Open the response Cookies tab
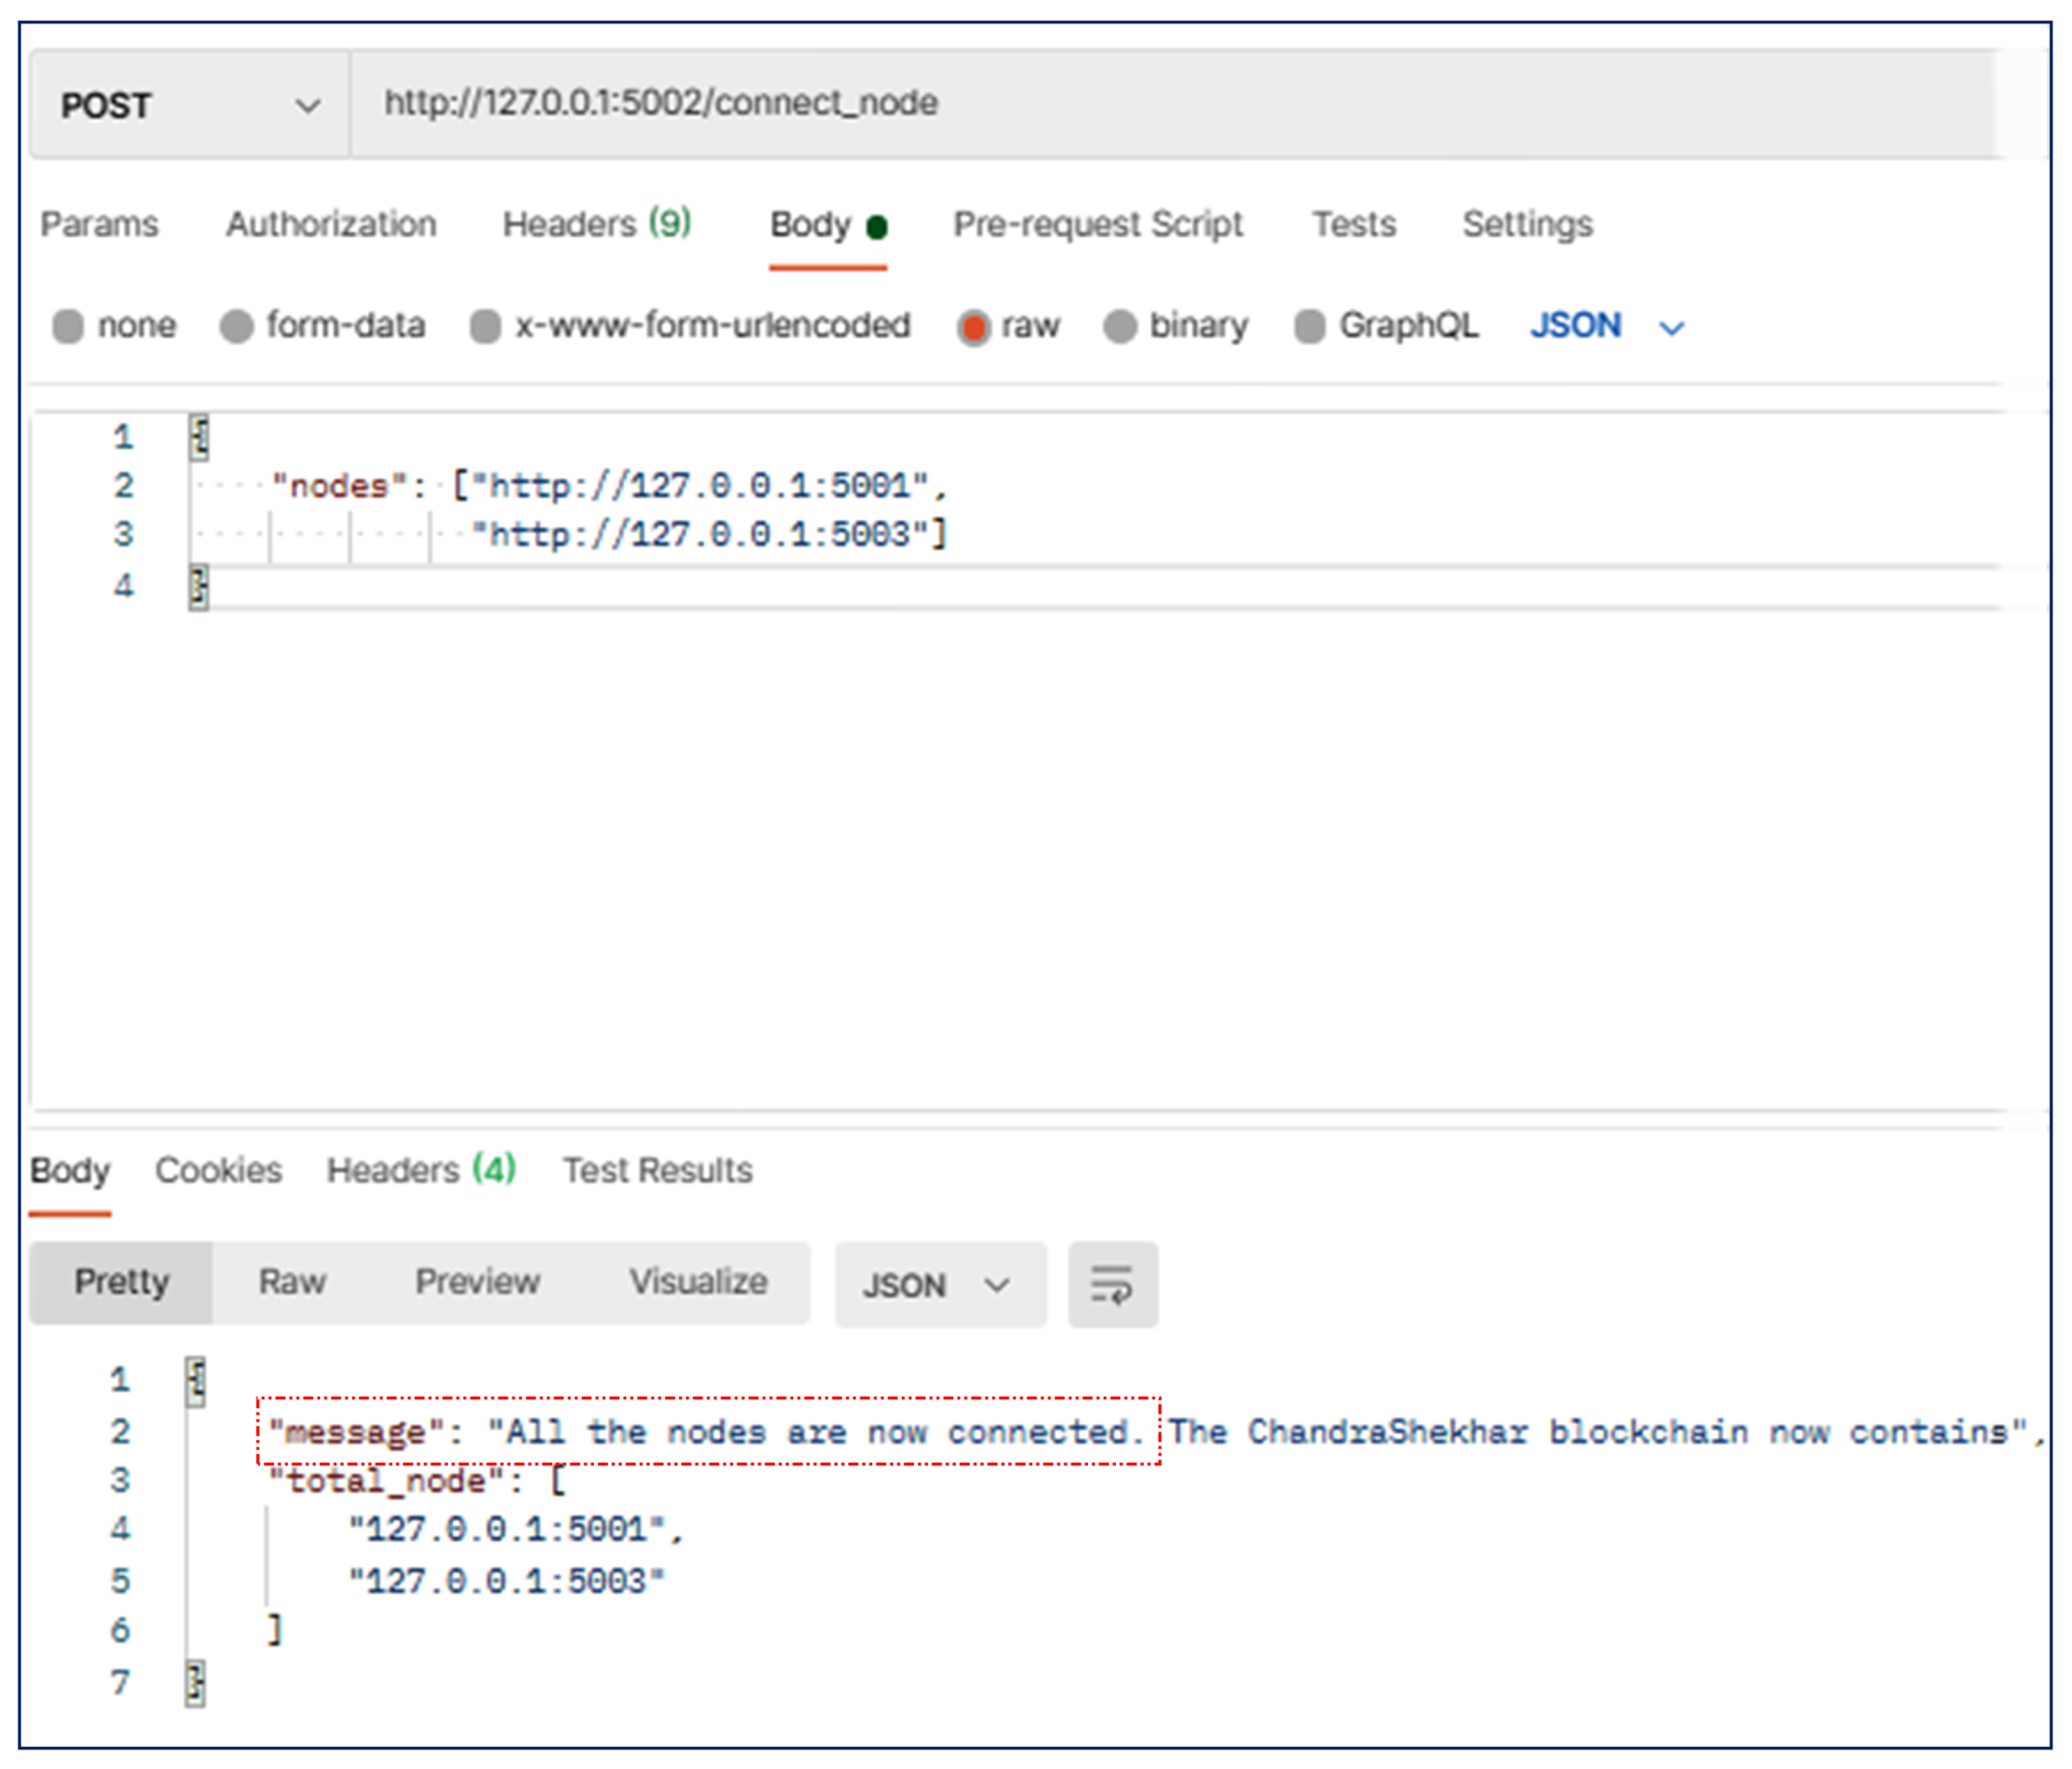The height and width of the screenshot is (1769, 2072). (x=218, y=1170)
